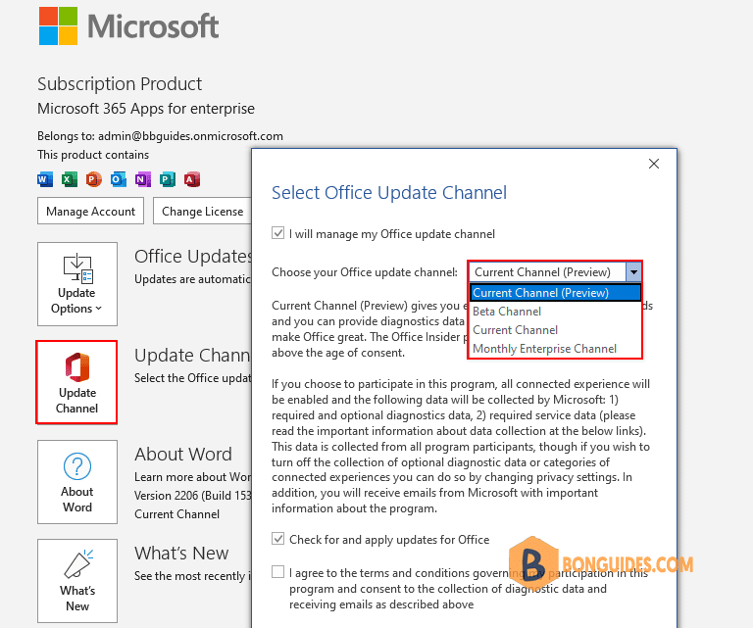Select Beta Channel option

(555, 312)
